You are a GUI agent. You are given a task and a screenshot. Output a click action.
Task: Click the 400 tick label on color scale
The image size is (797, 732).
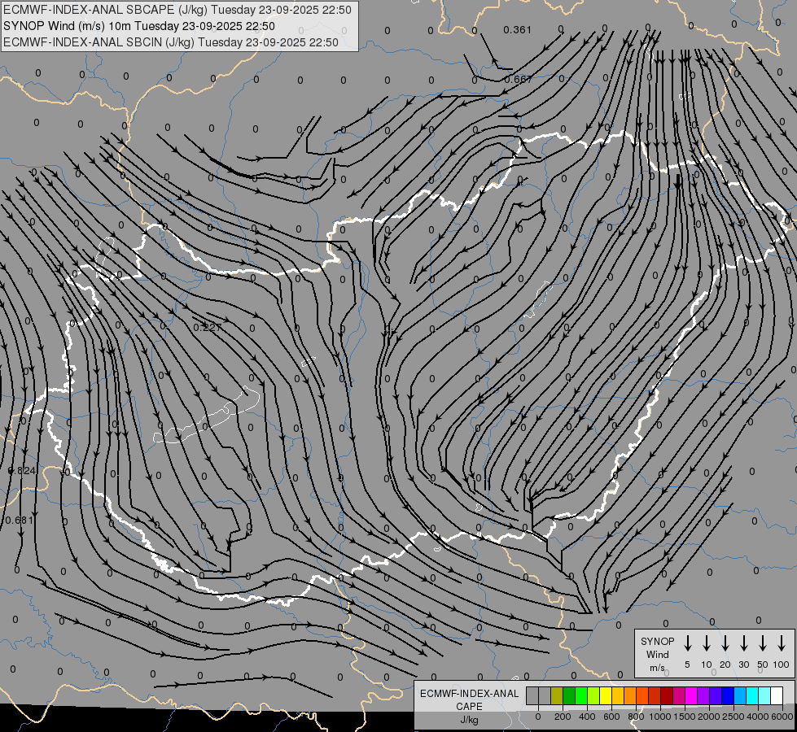(587, 717)
